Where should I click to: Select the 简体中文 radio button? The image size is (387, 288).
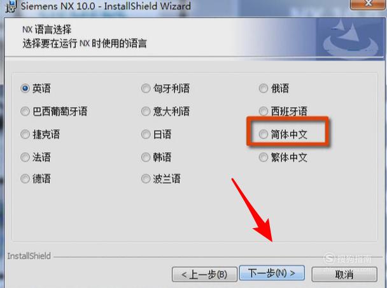pyautogui.click(x=264, y=134)
